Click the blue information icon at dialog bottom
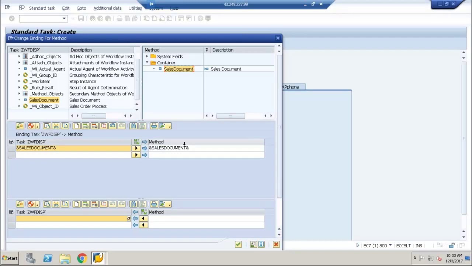 coord(261,245)
